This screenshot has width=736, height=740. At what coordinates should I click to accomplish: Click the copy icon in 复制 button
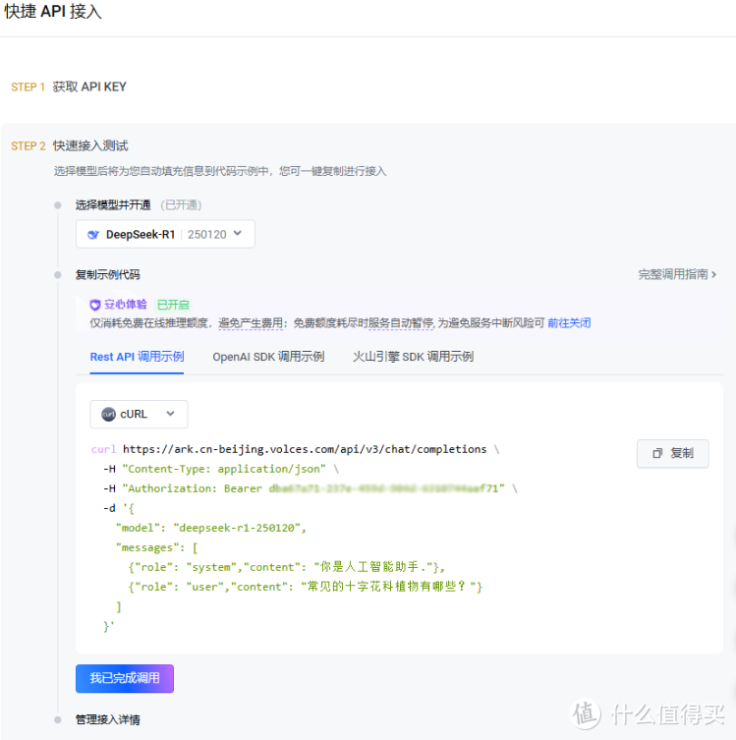point(657,454)
